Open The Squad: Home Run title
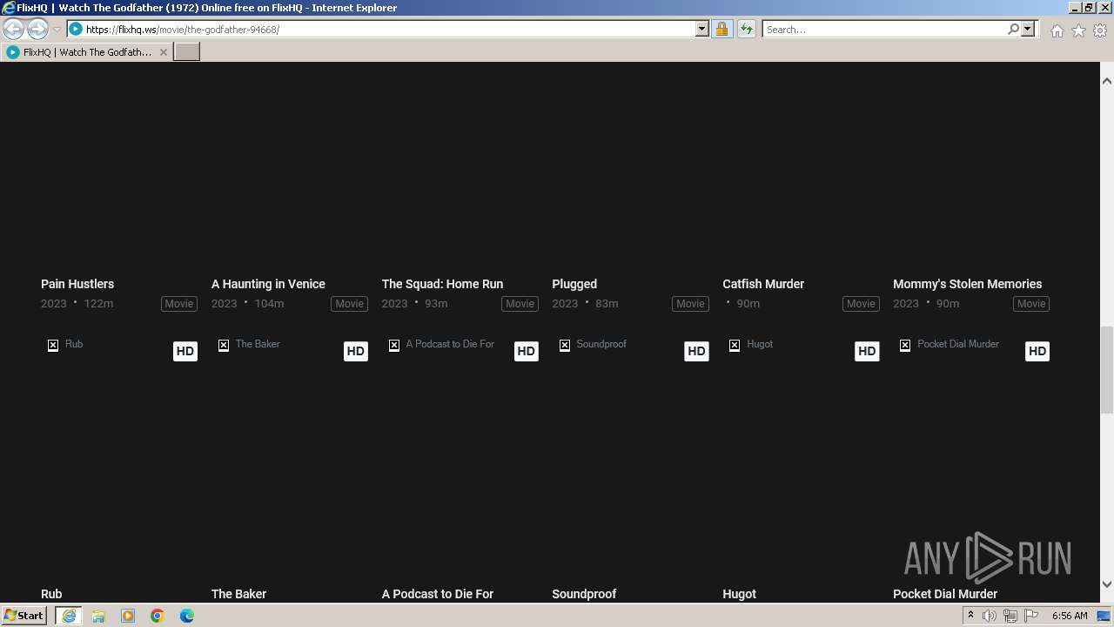Viewport: 1114px width, 627px height. click(442, 284)
